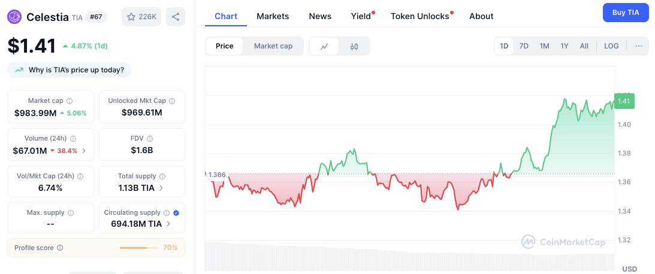Click the Buy TIA button
The height and width of the screenshot is (274, 655).
coord(626,13)
